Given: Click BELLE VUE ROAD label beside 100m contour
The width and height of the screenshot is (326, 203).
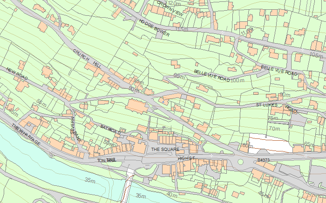Looking at the screenshot, I should (211, 76).
